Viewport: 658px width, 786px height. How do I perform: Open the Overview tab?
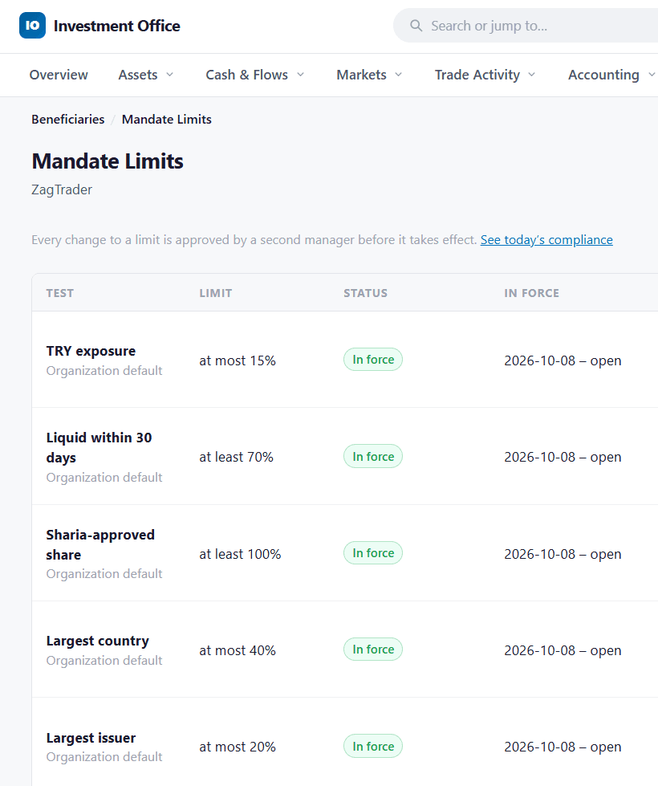pyautogui.click(x=59, y=75)
